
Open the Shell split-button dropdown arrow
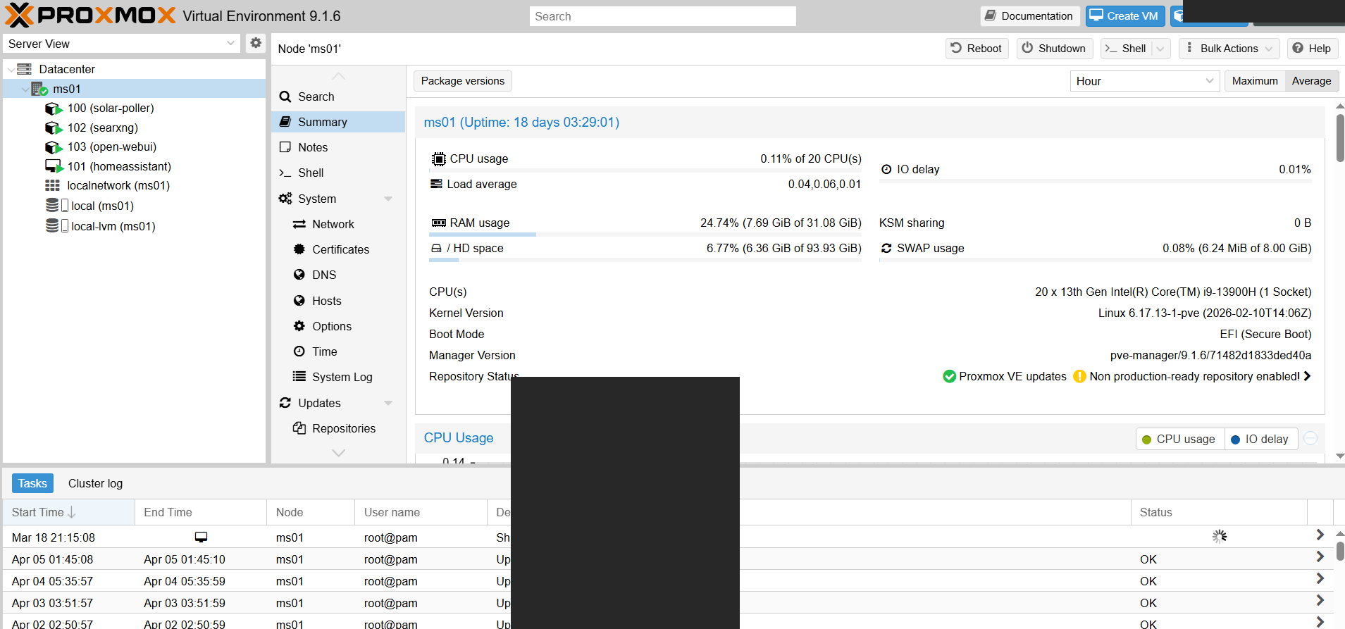pos(1161,48)
